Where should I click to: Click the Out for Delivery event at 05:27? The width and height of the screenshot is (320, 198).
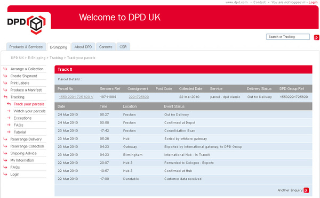[x=177, y=114]
